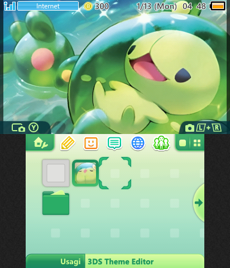Click the Internet status bar
230x268 pixels.
click(x=48, y=6)
